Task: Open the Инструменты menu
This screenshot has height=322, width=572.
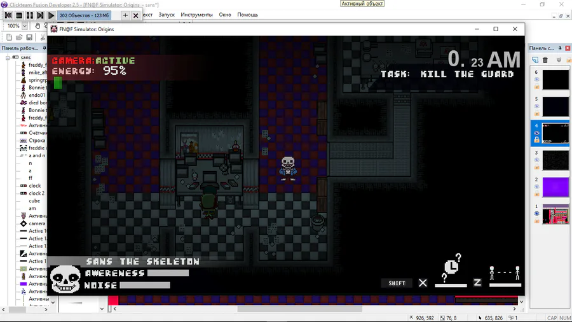Action: [196, 15]
